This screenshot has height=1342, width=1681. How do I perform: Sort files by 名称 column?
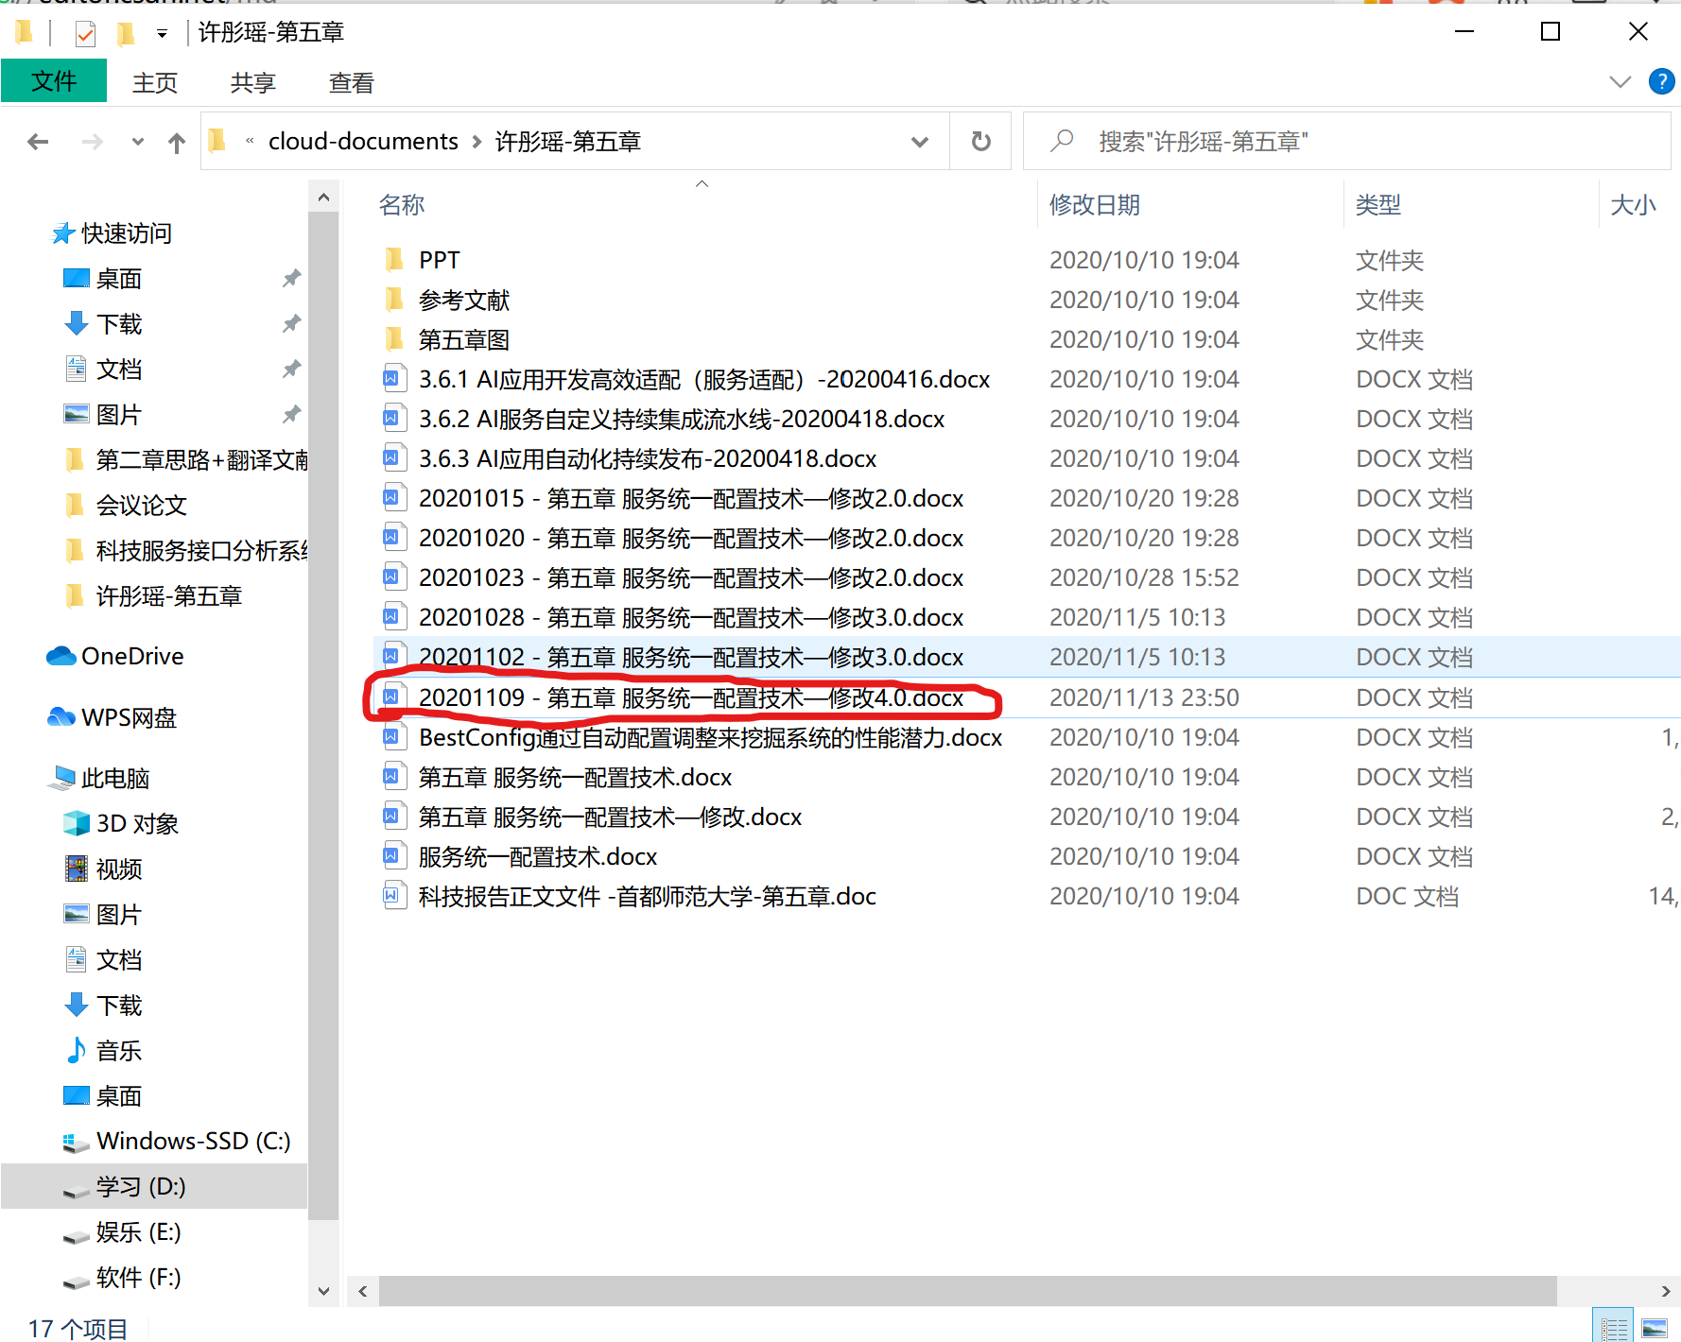pos(402,205)
